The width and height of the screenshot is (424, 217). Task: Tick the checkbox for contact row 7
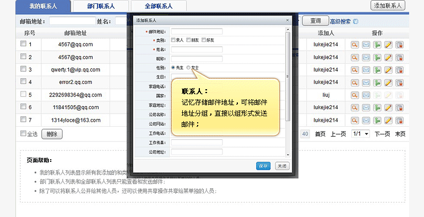24,119
